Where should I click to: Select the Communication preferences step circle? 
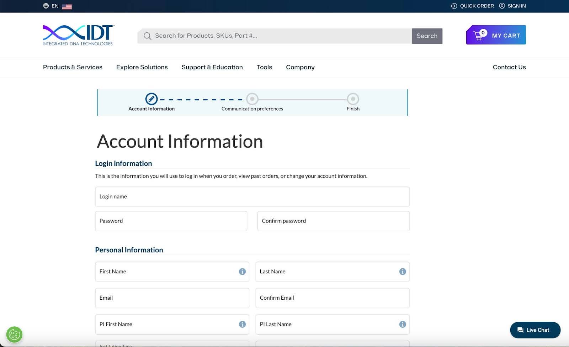252,99
